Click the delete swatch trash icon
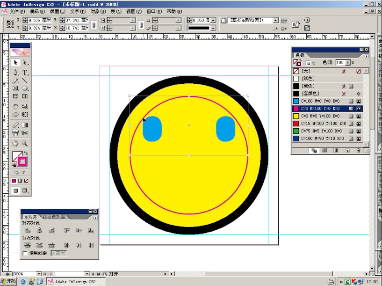Screen dimensions: 382x286 coord(358,151)
